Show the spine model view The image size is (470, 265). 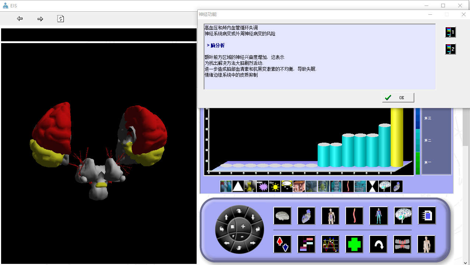click(x=354, y=216)
